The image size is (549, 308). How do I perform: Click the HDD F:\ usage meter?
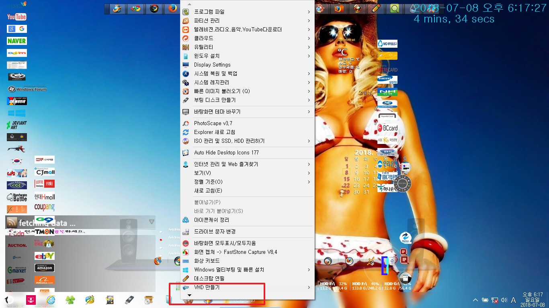point(367,286)
